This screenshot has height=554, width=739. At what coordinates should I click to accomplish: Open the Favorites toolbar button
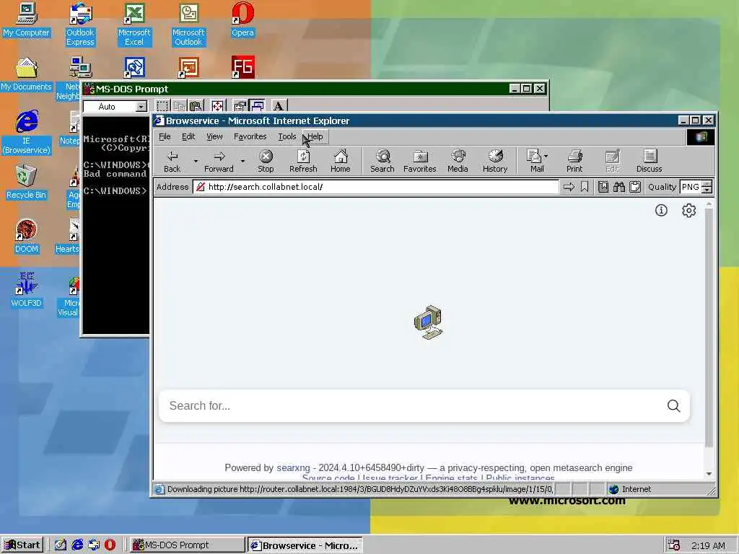[420, 161]
